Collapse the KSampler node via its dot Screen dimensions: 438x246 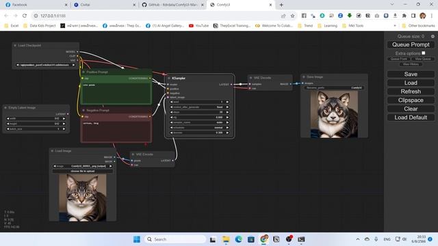[169, 78]
